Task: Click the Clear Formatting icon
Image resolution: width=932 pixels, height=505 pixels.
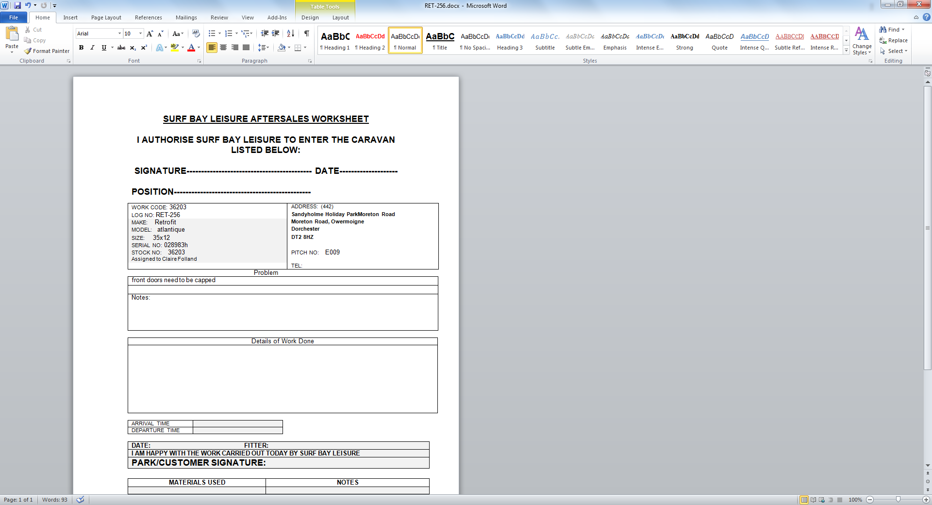Action: [x=196, y=34]
